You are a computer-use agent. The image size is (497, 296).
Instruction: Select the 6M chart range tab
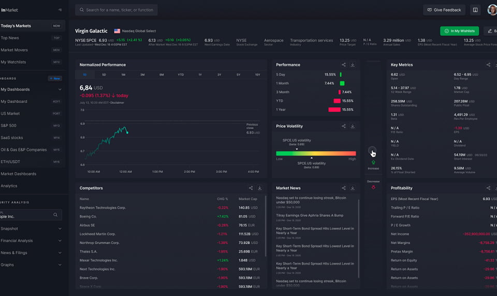pos(162,75)
